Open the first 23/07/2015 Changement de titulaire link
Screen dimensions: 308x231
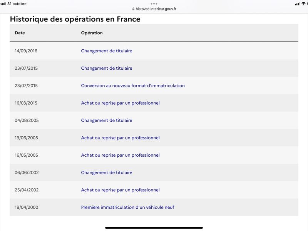[107, 68]
